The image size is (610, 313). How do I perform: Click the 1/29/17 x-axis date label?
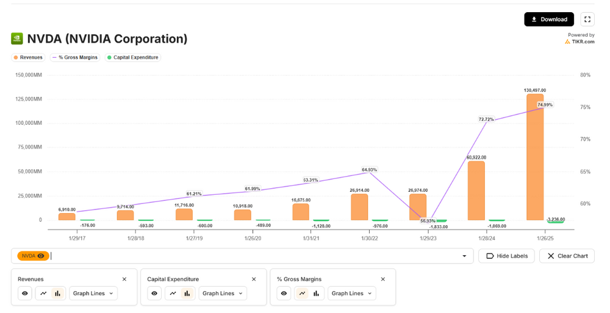pyautogui.click(x=77, y=238)
